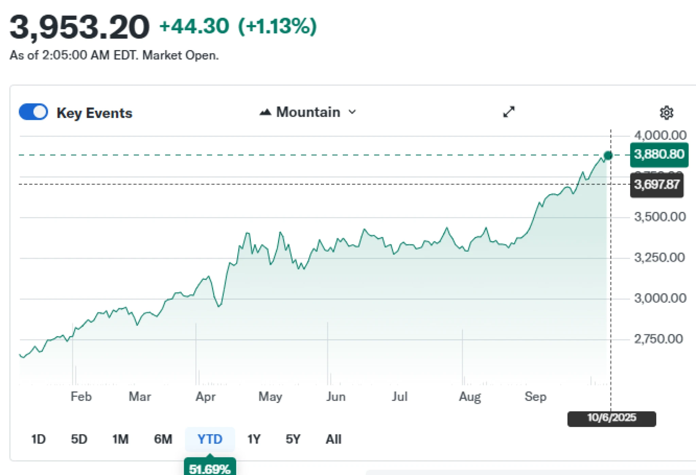
Task: Open chart settings gear
Action: pos(666,113)
